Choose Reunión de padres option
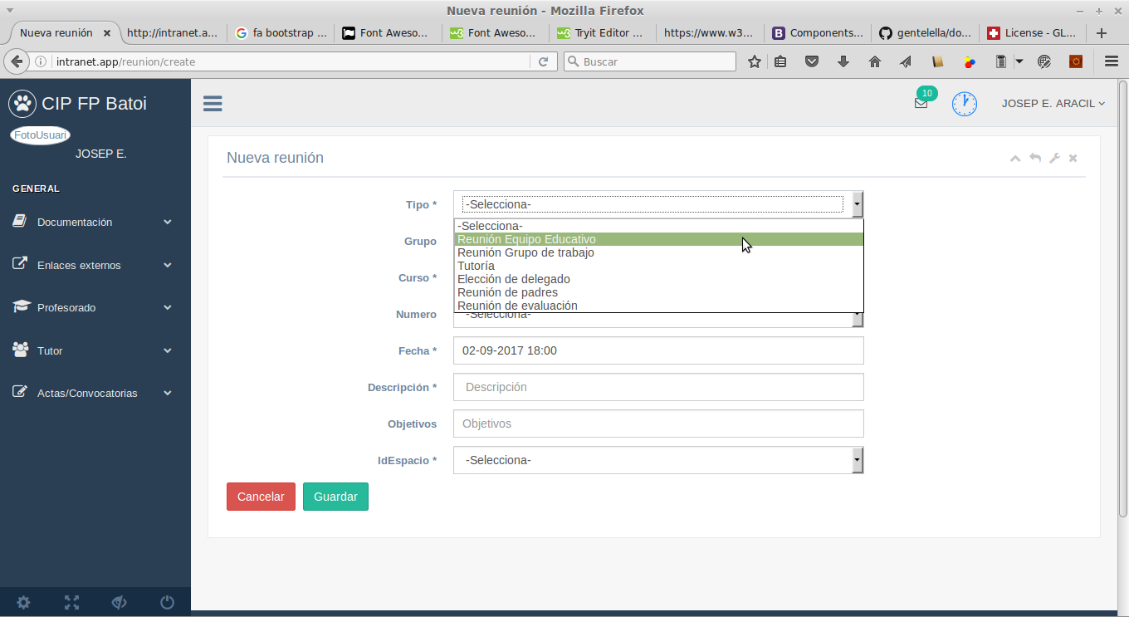 (x=659, y=292)
